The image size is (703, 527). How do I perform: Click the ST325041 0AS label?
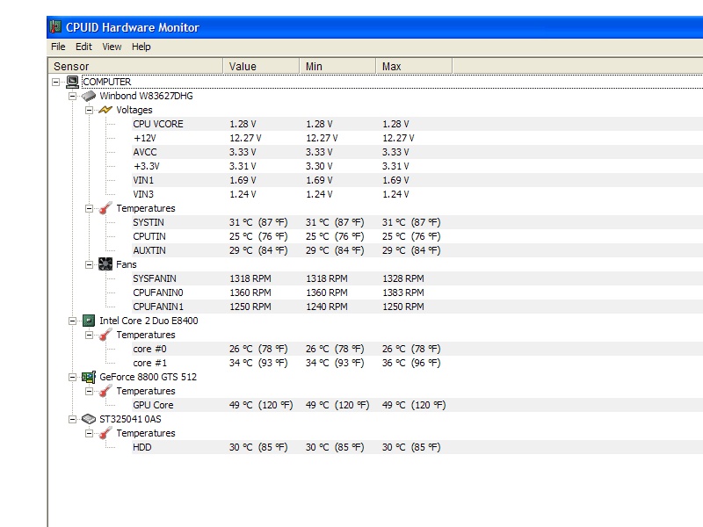click(130, 419)
